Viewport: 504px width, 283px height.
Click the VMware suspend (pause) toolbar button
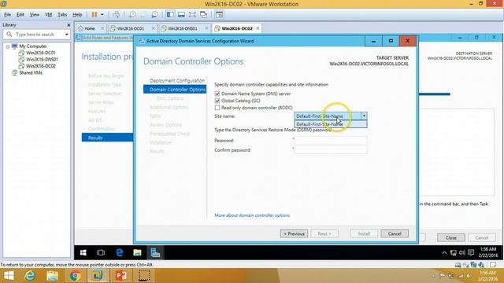[x=94, y=14]
